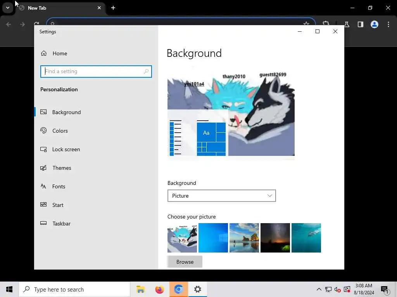Viewport: 397px width, 297px height.
Task: Click the Browse button
Action: point(185,262)
